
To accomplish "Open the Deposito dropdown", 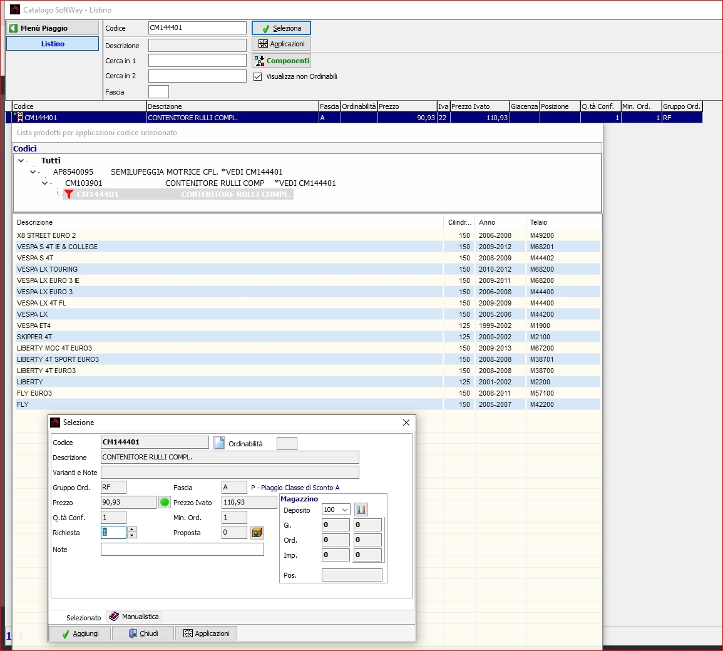I will [x=344, y=510].
